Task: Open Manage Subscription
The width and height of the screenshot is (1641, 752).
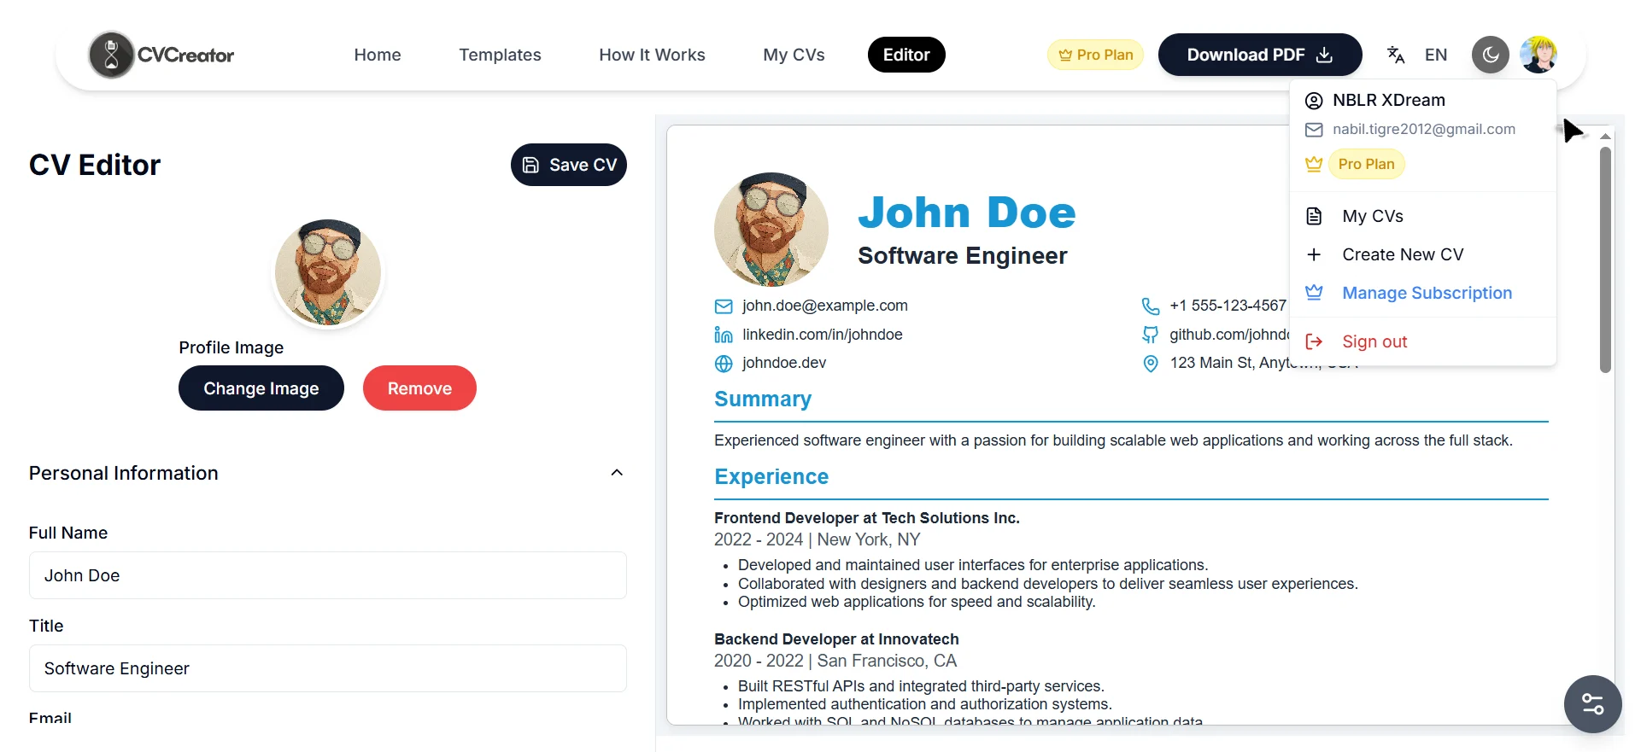Action: tap(1422, 293)
